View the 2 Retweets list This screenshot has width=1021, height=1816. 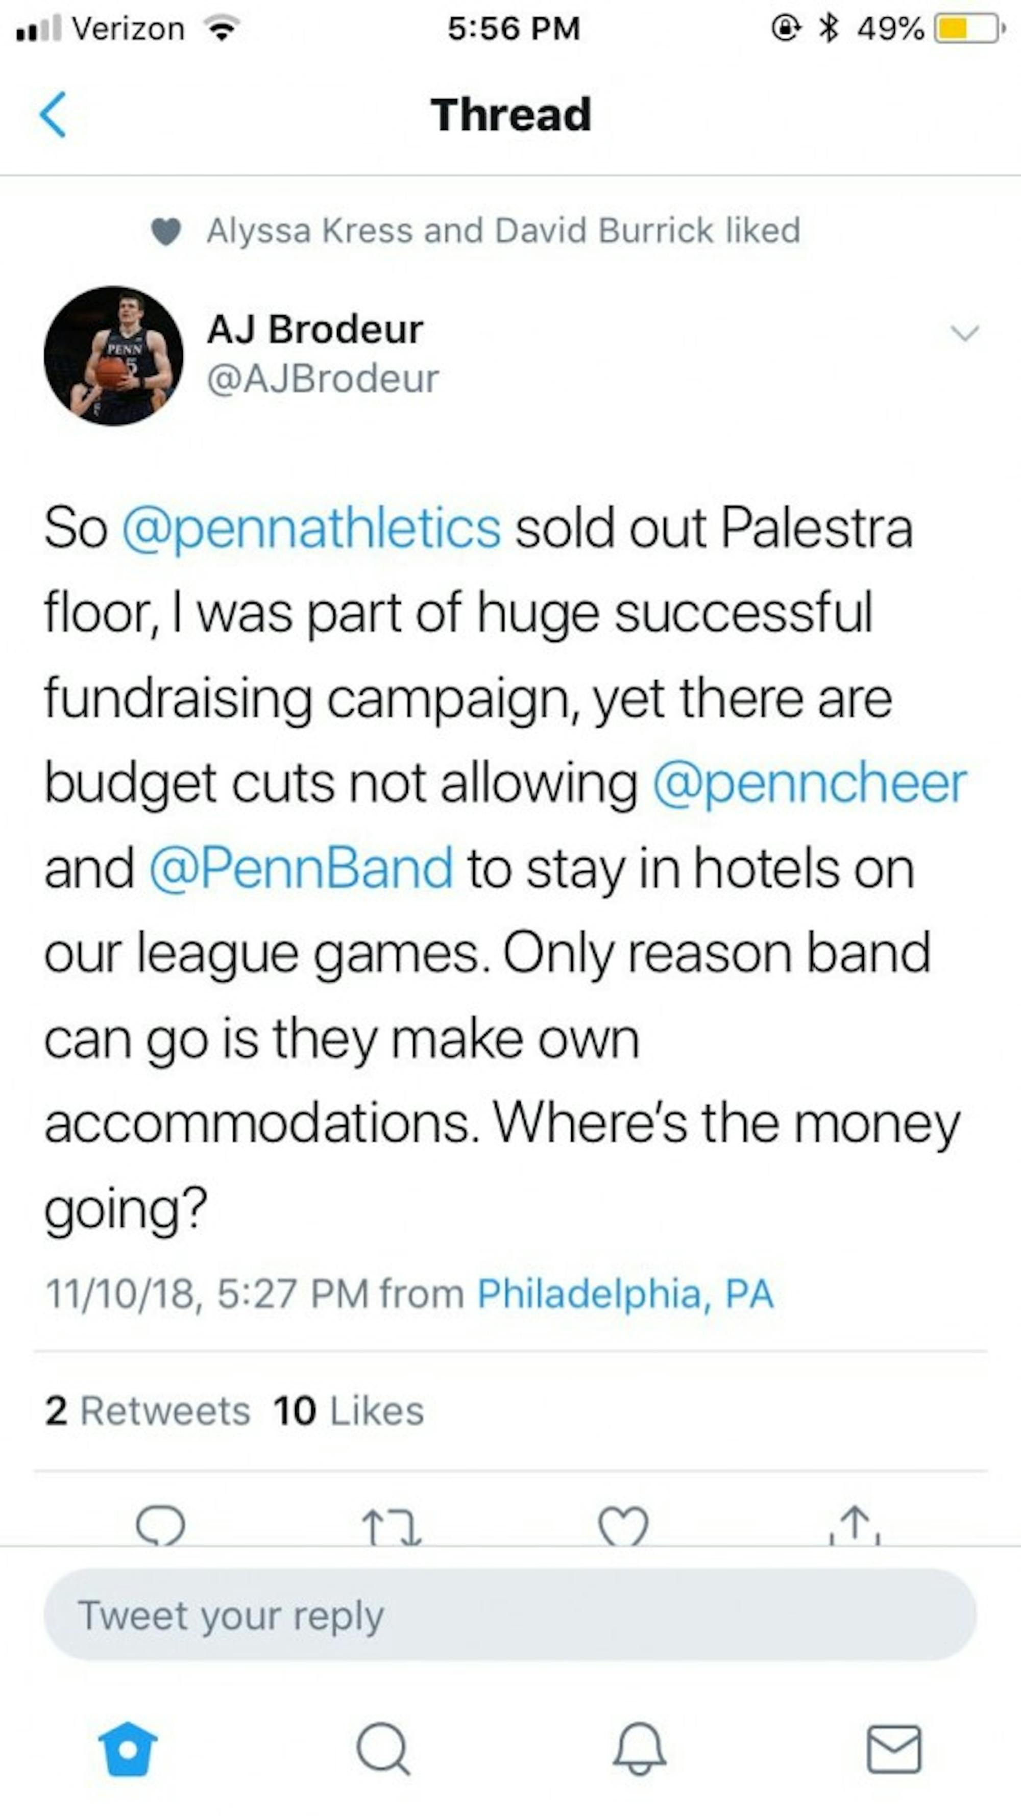[x=148, y=1411]
